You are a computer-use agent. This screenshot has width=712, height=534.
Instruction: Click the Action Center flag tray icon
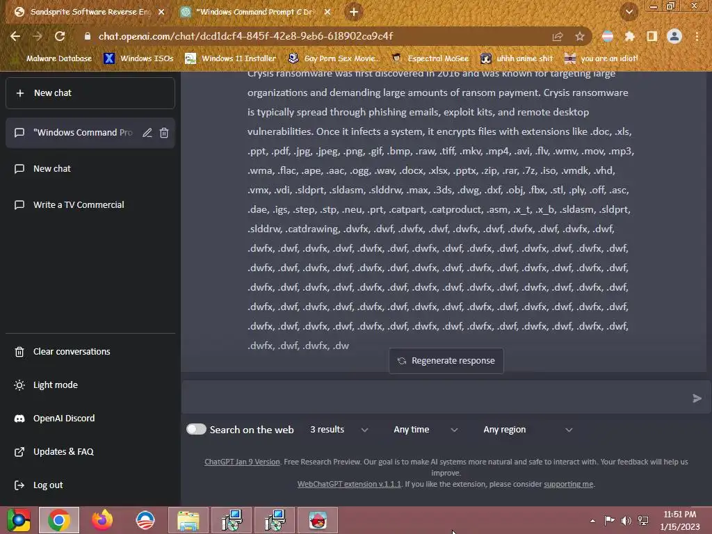[x=609, y=521]
